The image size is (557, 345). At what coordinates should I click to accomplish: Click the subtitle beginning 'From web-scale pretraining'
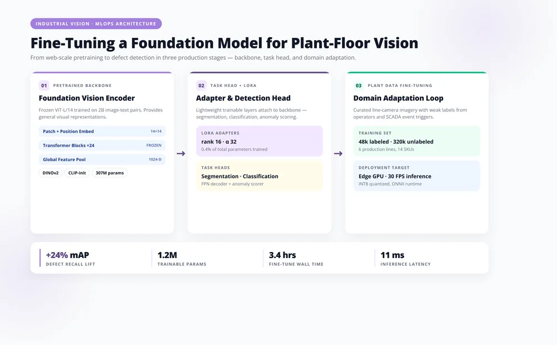193,57
